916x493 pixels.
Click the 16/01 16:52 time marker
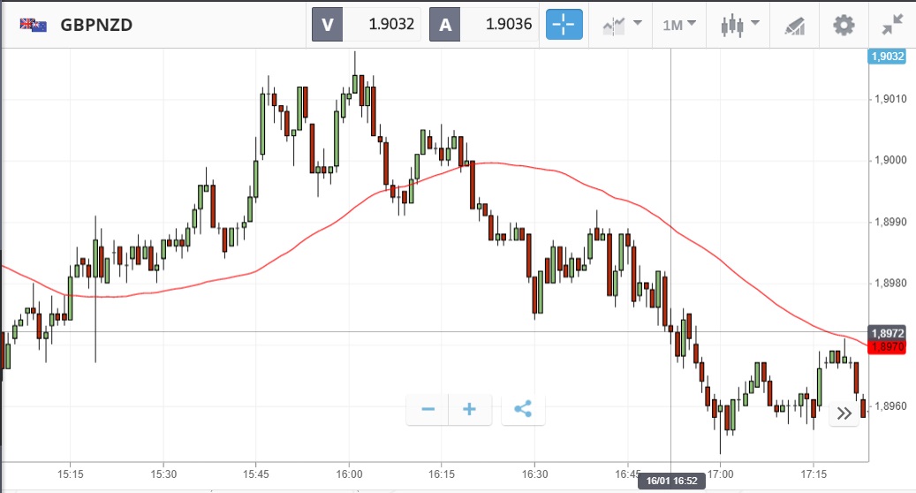(671, 479)
